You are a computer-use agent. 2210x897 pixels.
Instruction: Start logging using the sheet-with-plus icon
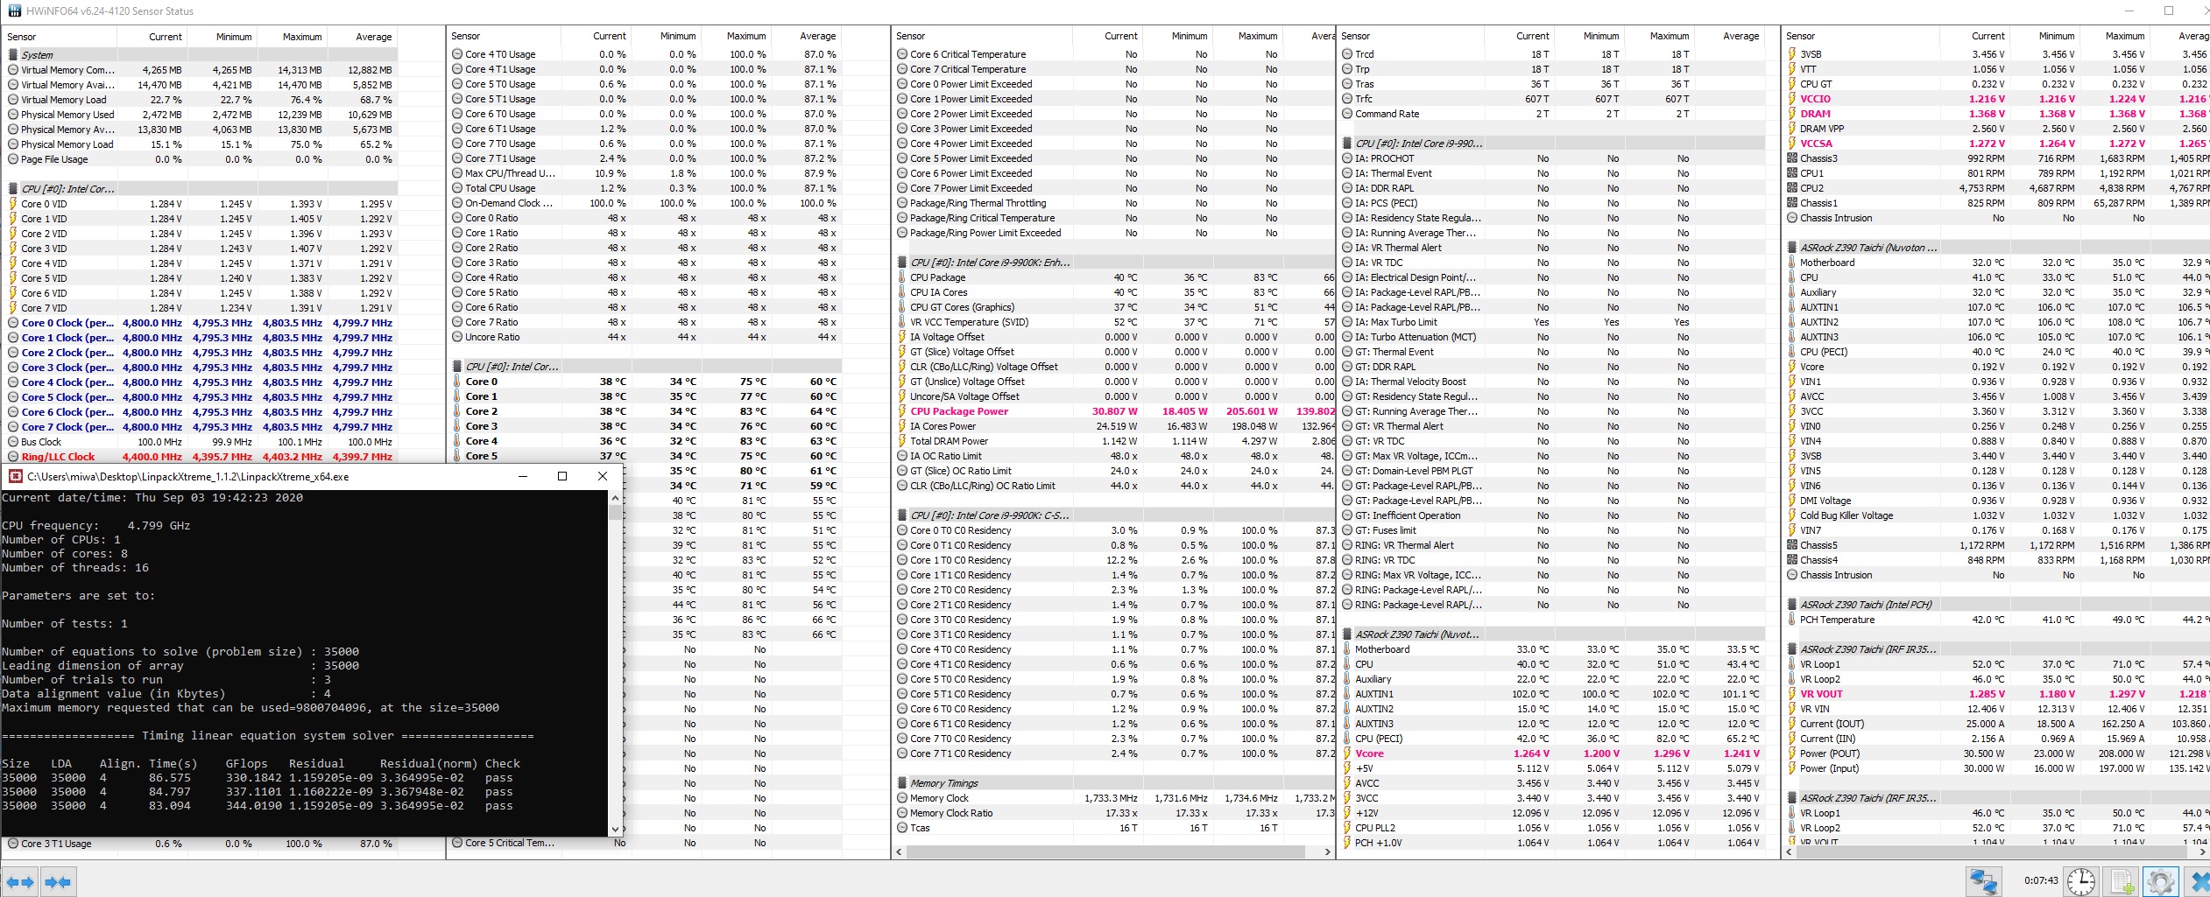pos(2121,881)
